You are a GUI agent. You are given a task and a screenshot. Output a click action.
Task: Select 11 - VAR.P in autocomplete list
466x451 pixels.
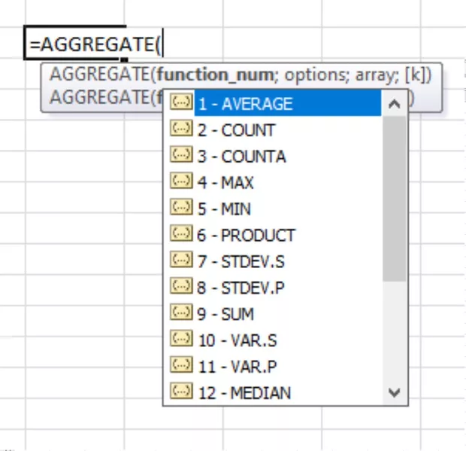238,366
